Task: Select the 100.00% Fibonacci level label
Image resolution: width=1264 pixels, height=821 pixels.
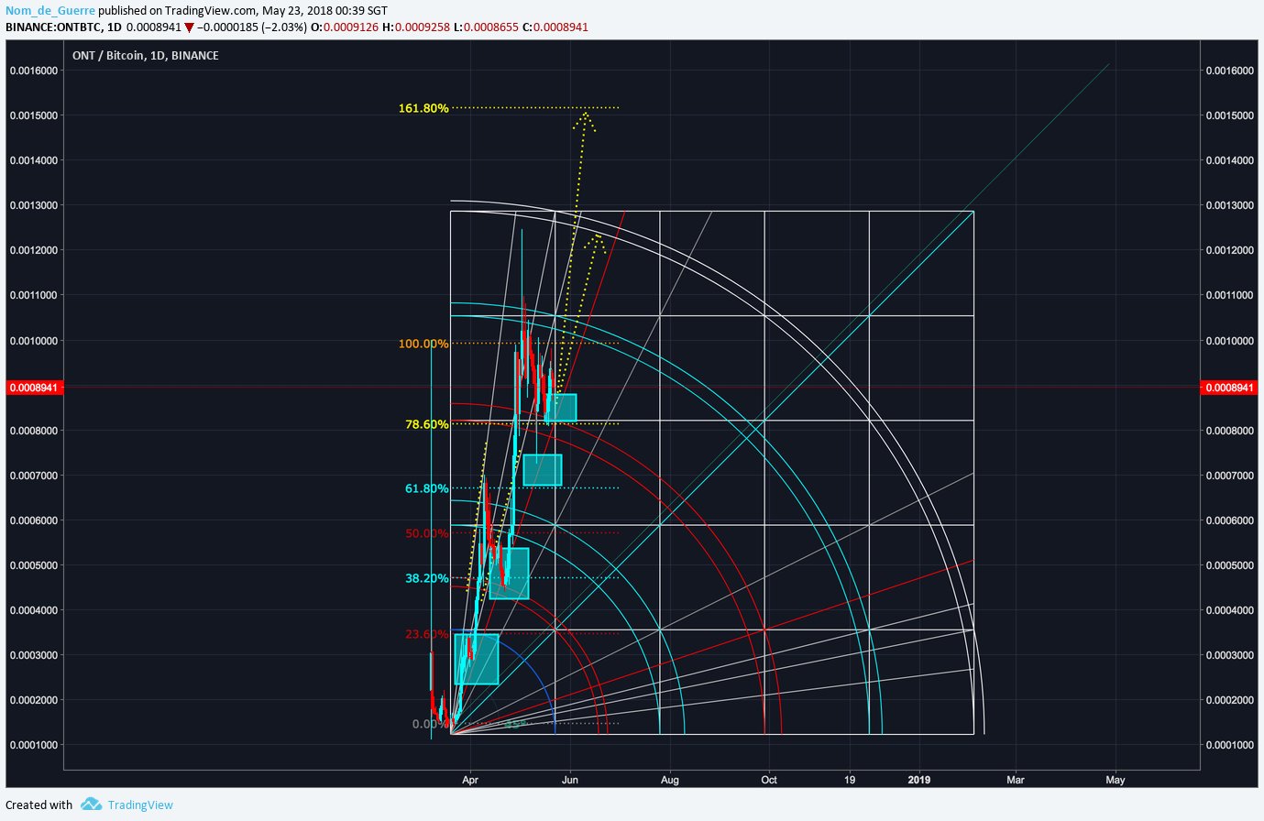Action: [423, 344]
